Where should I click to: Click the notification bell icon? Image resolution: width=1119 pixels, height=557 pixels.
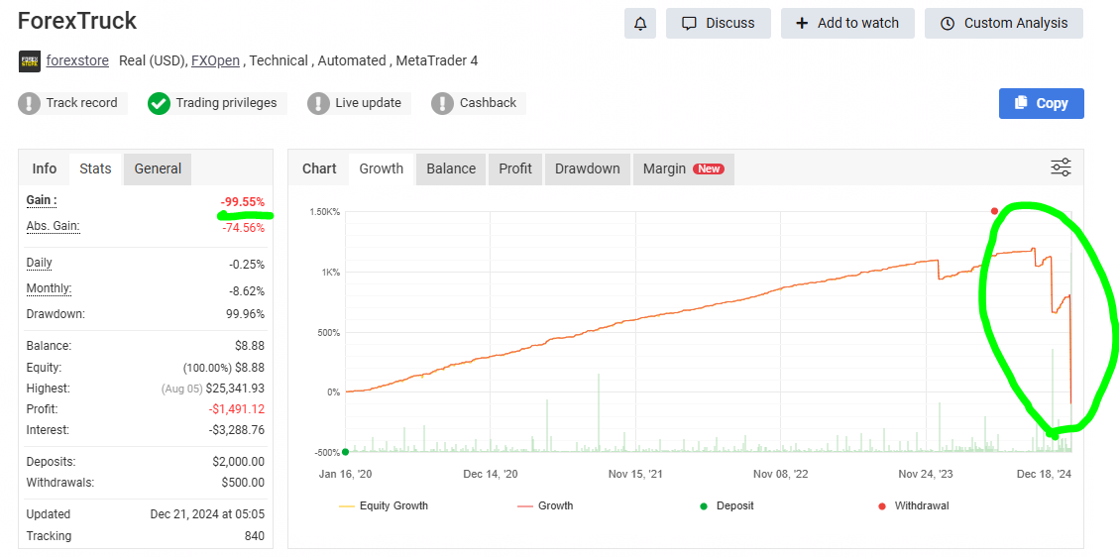640,24
